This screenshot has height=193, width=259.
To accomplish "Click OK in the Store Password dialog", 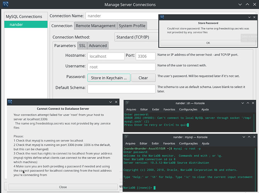I will click(x=208, y=43).
